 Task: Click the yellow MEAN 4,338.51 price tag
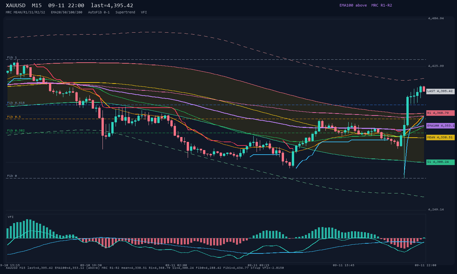[440, 138]
